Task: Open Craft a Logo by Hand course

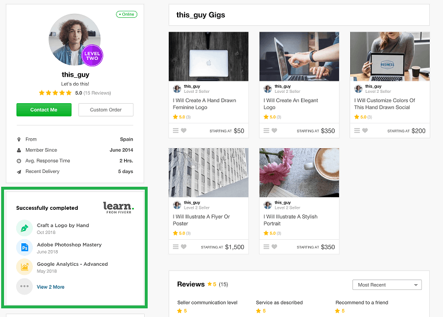Action: [x=63, y=225]
